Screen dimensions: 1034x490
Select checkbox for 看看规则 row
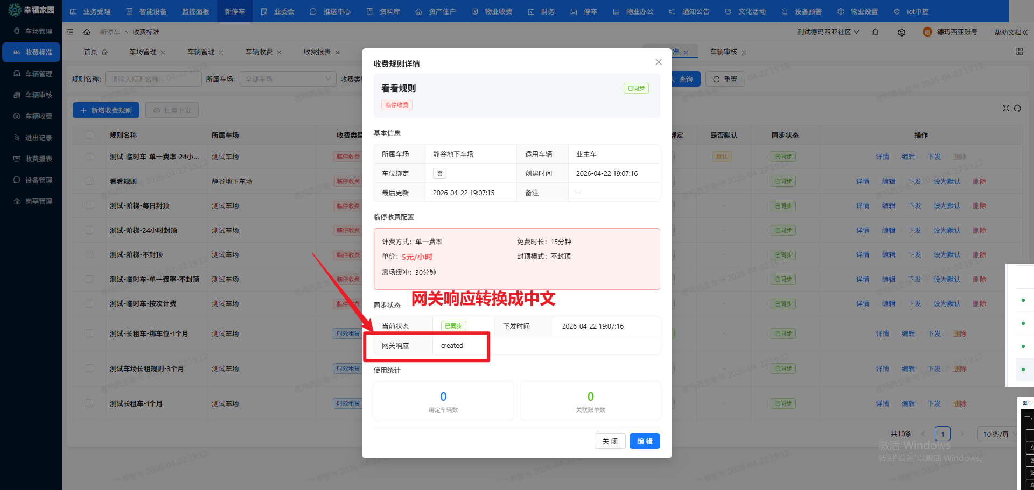(89, 181)
